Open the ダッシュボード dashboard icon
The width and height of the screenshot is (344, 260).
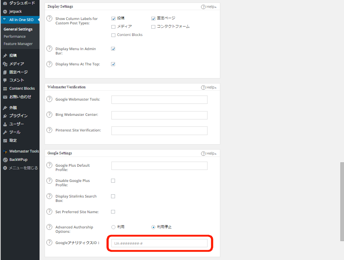point(5,3)
